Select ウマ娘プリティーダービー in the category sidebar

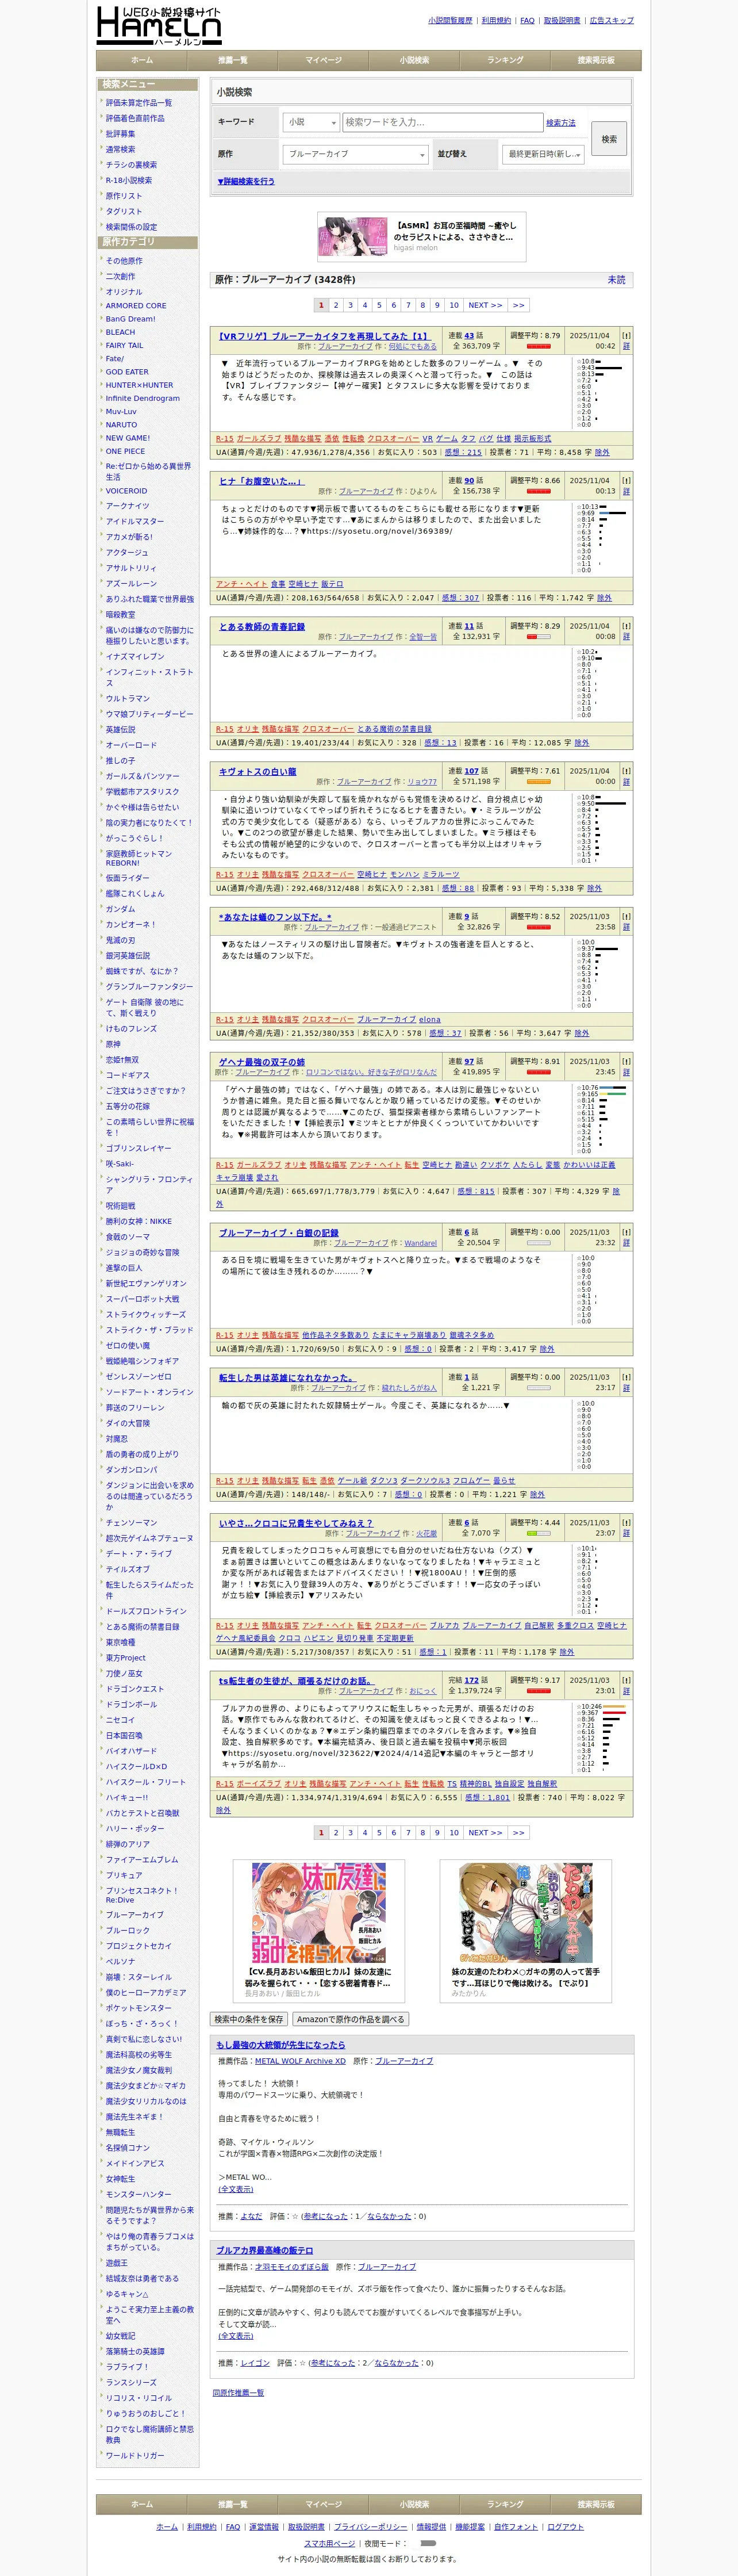click(x=150, y=714)
